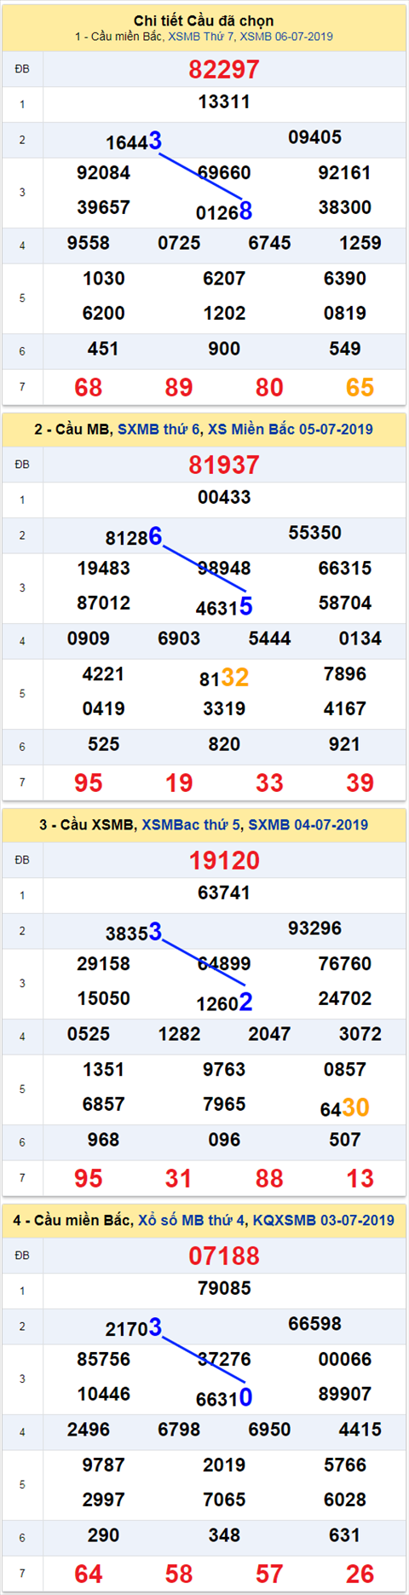Click fourth prize number 2496
409x1595 pixels.
[89, 1430]
